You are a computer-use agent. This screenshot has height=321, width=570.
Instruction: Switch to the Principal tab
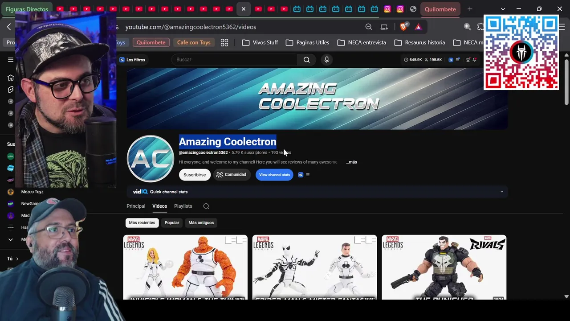pos(136,206)
